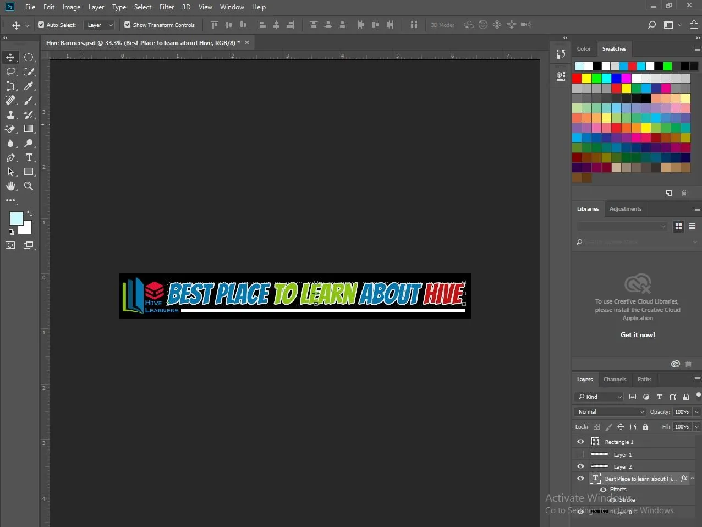Open the blend mode Normal dropdown
Screen dimensions: 702x527
coord(610,411)
